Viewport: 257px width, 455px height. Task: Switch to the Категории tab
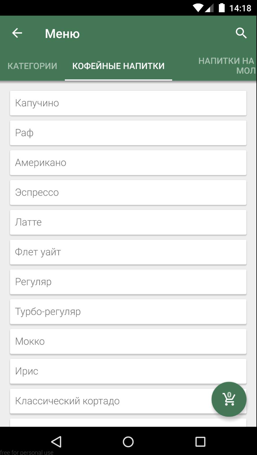pos(32,66)
